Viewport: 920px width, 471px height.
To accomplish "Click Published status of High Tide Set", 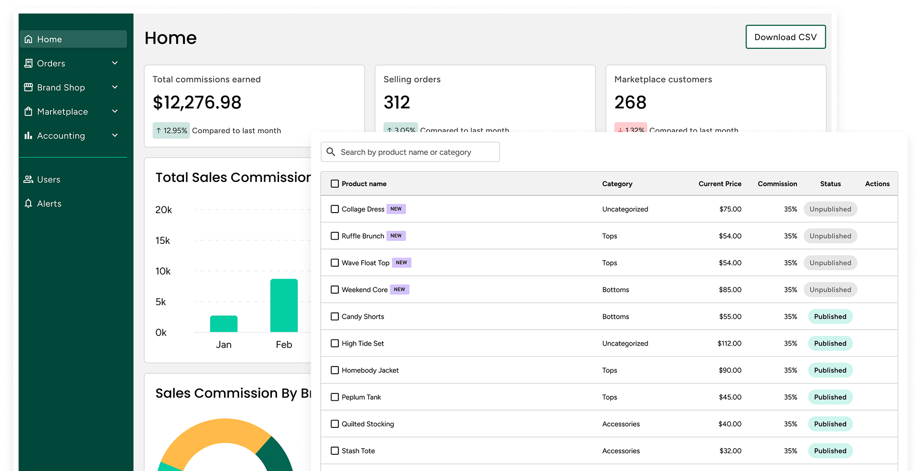I will pos(830,343).
